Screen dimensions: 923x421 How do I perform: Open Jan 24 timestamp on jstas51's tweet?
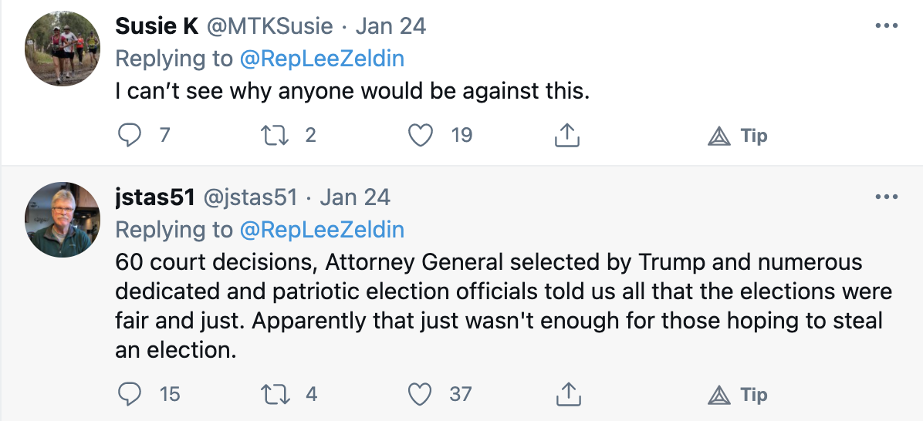pyautogui.click(x=355, y=198)
